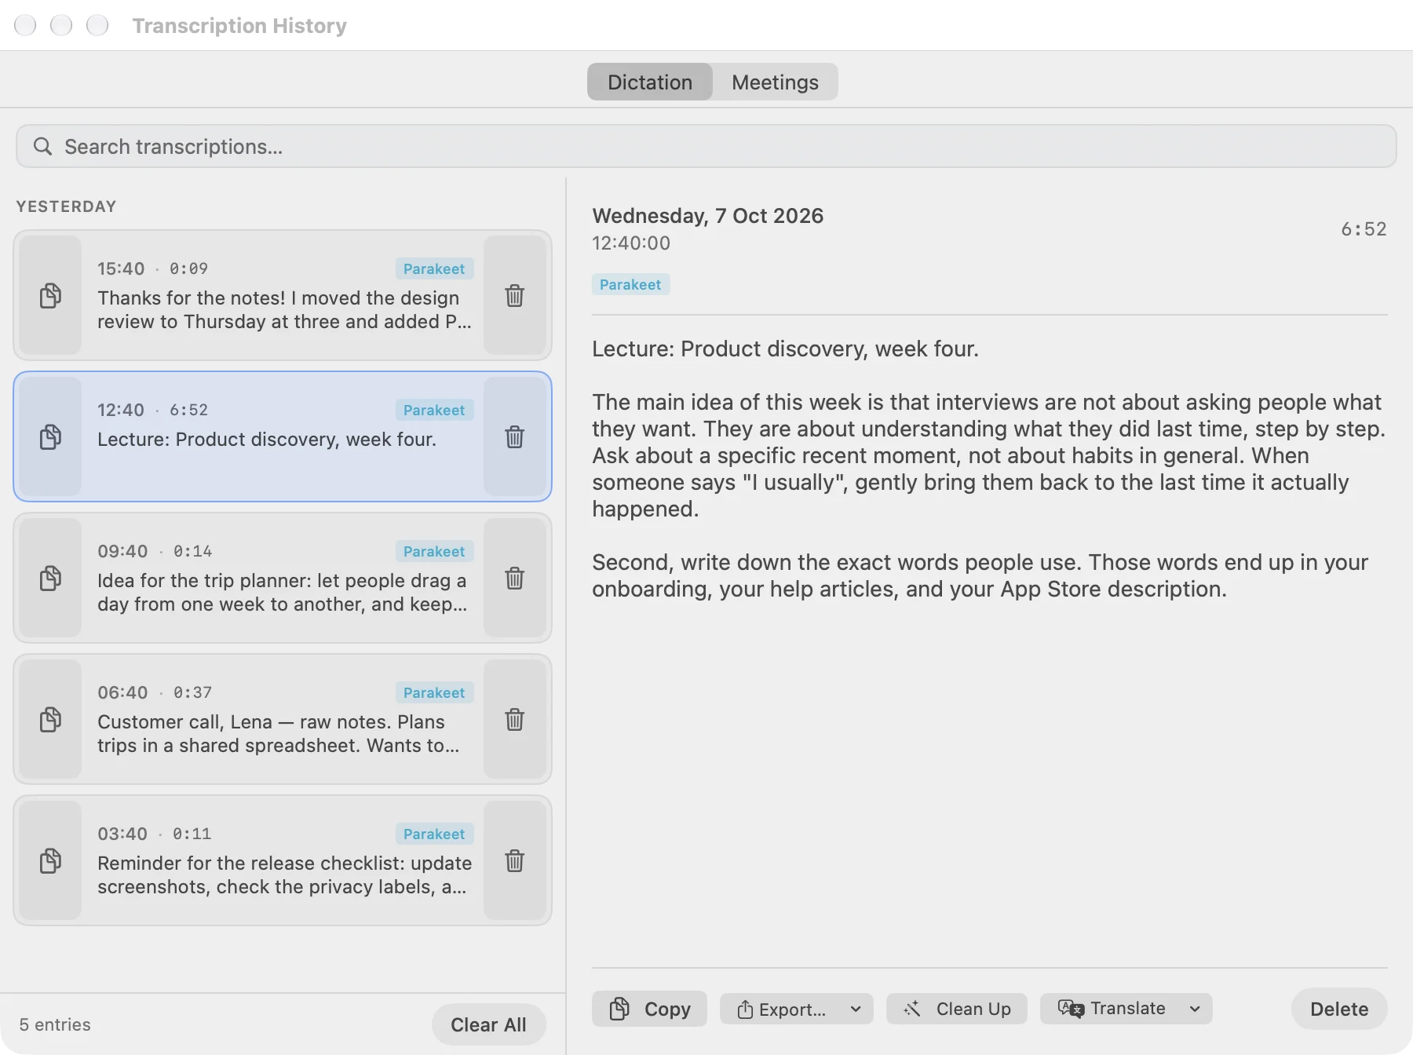Screen dimensions: 1413x1055
Task: Copy the 09:40 trip planner idea
Action: point(50,578)
